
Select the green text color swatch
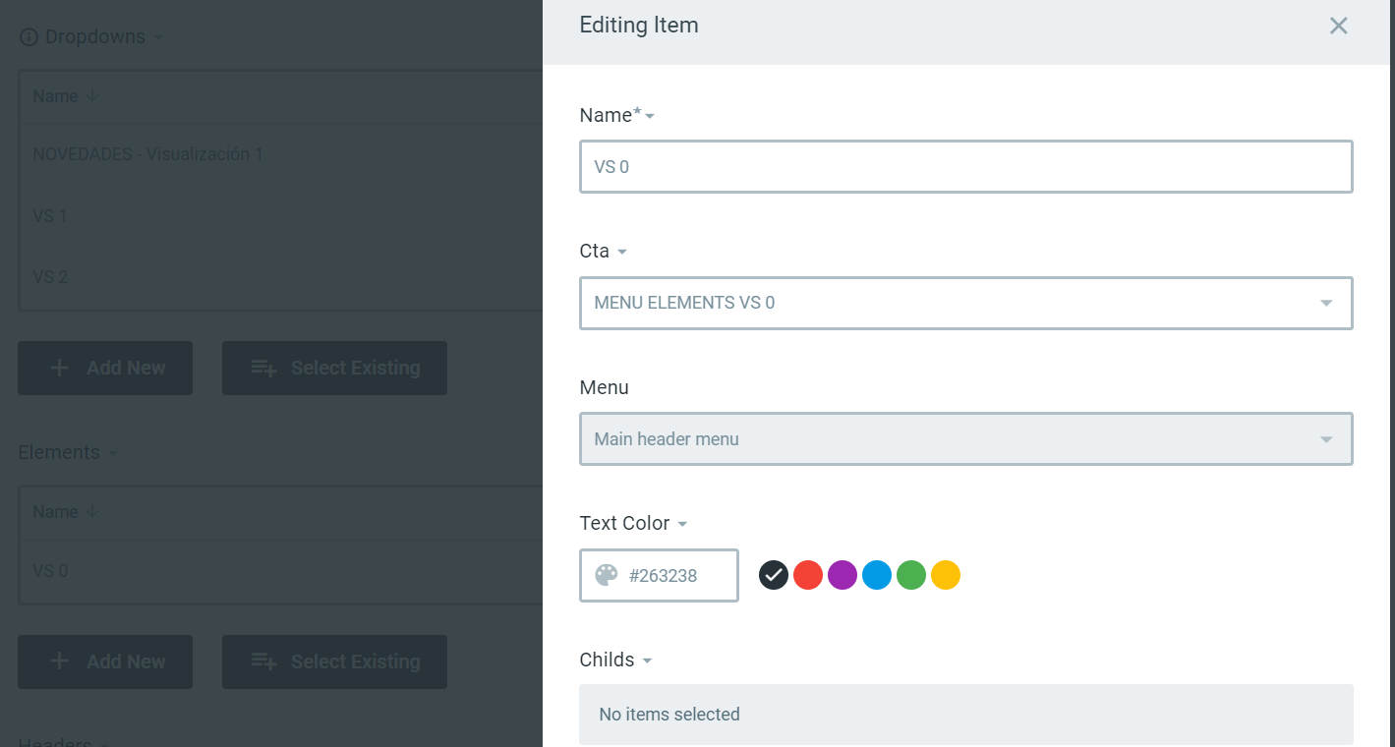coord(910,574)
